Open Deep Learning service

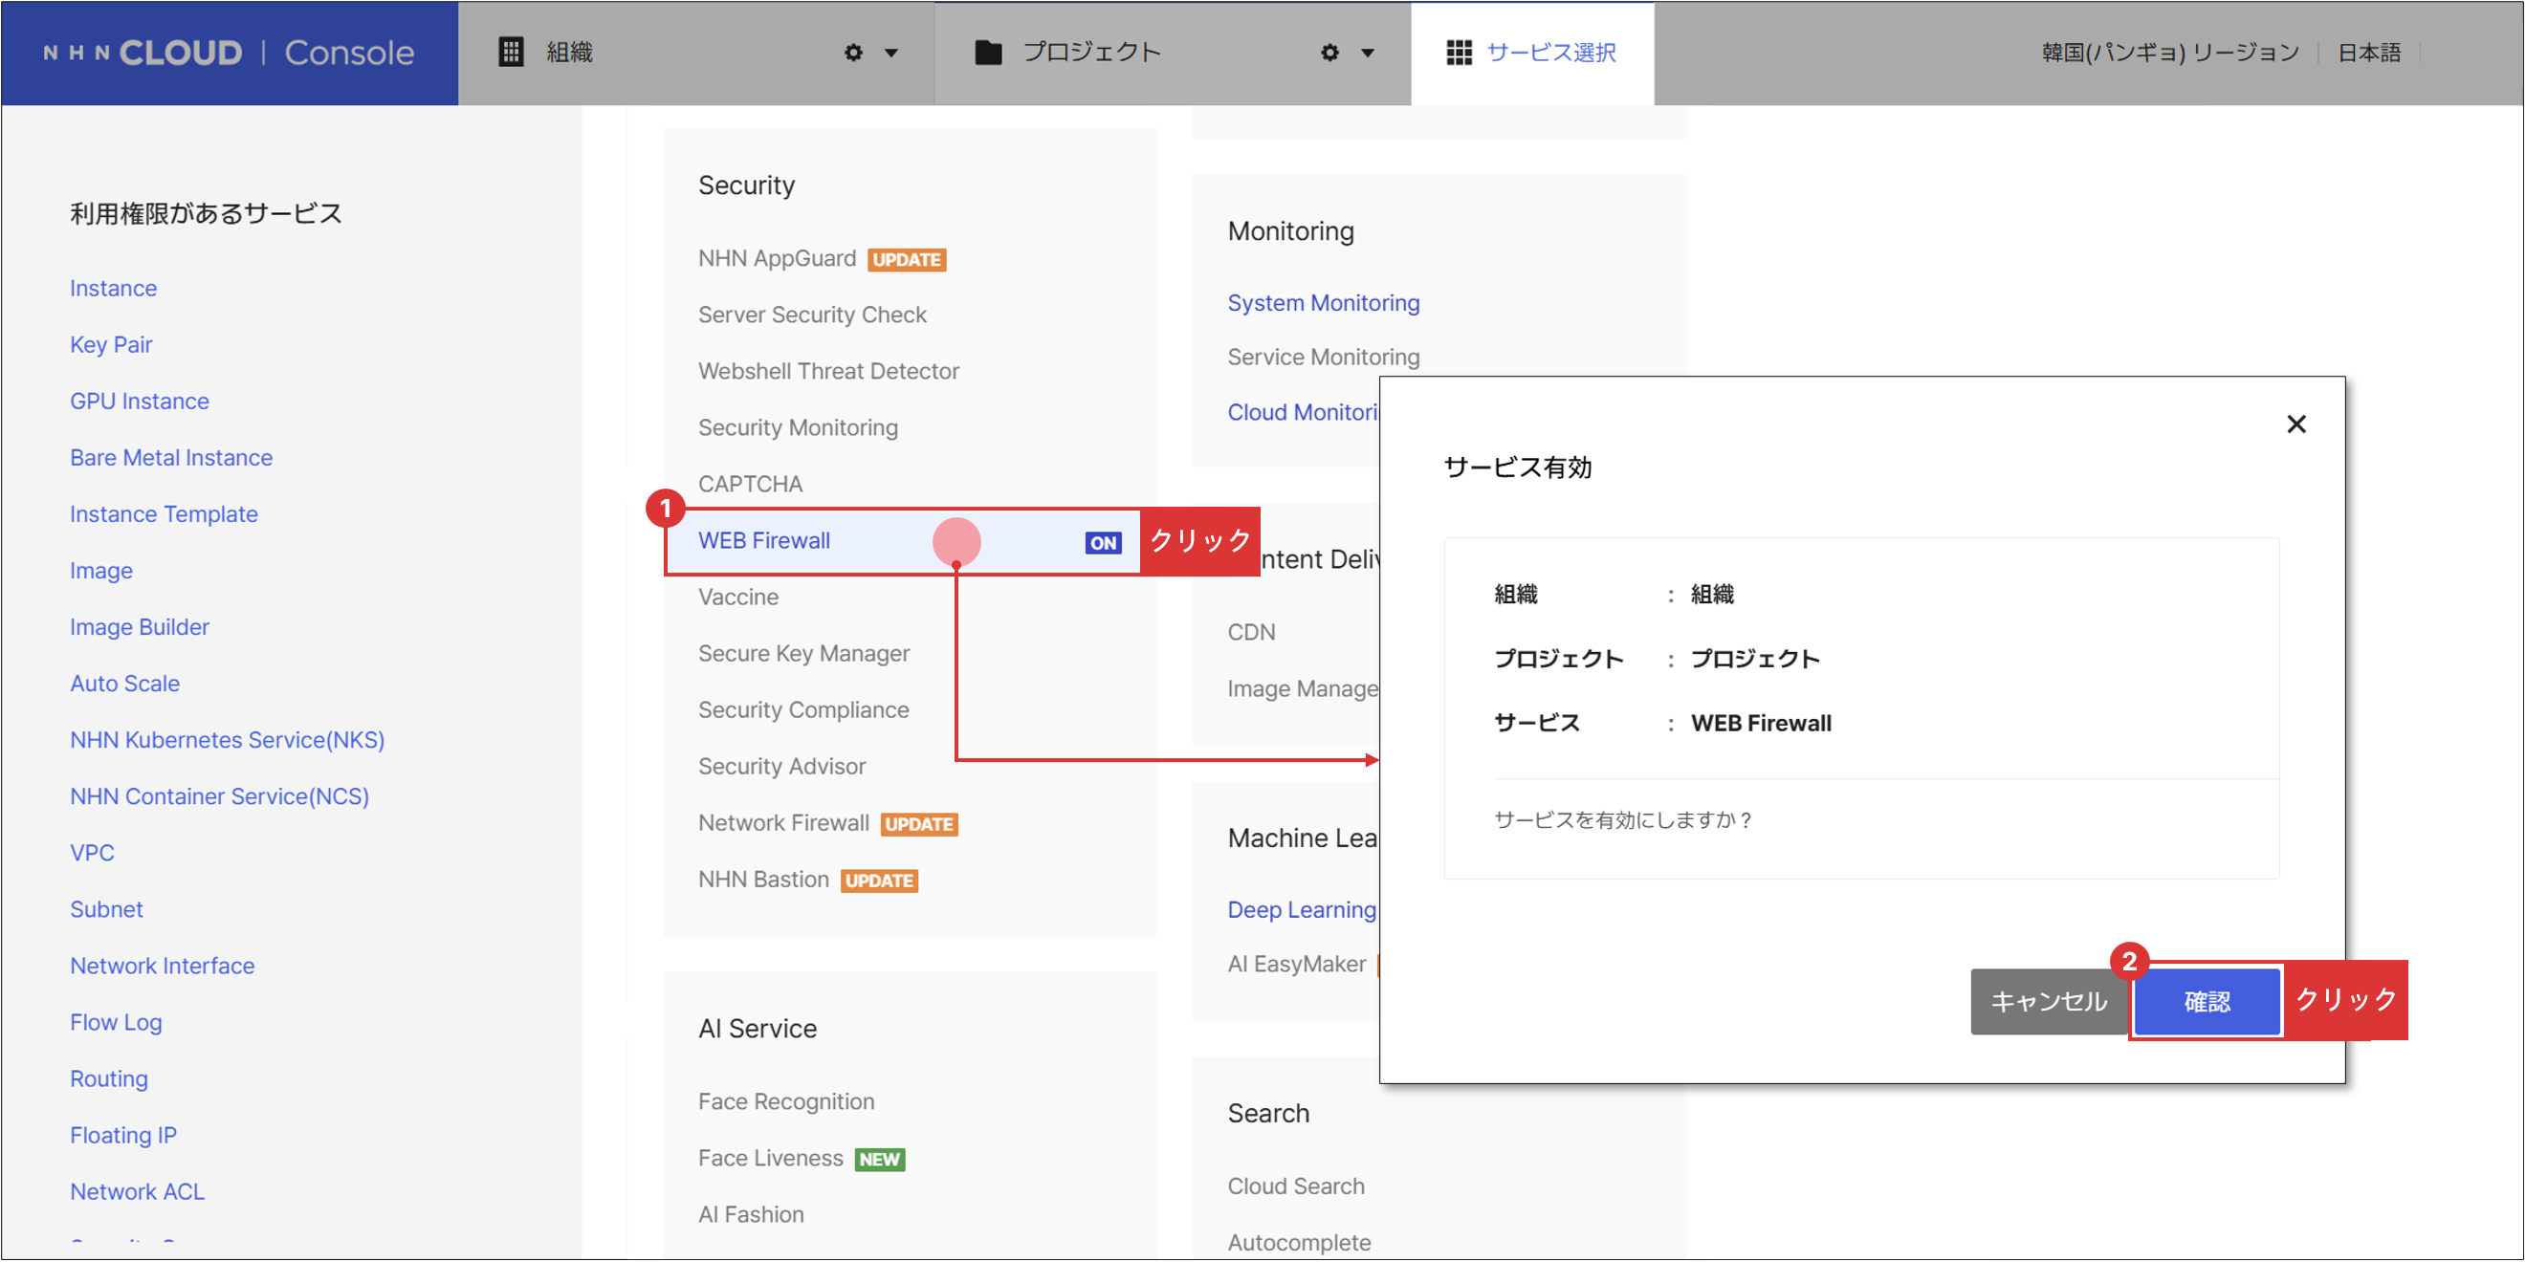pyautogui.click(x=1303, y=910)
